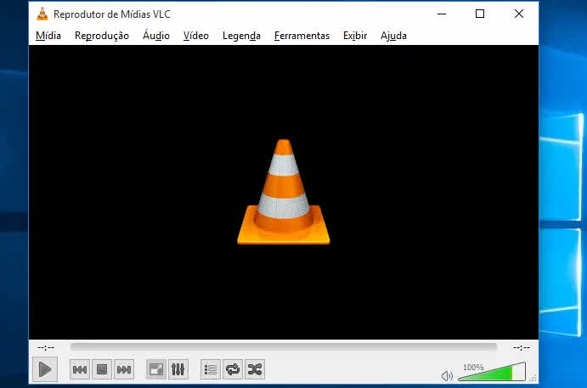Maximize the VLC window
This screenshot has height=388, width=587.
click(x=480, y=14)
